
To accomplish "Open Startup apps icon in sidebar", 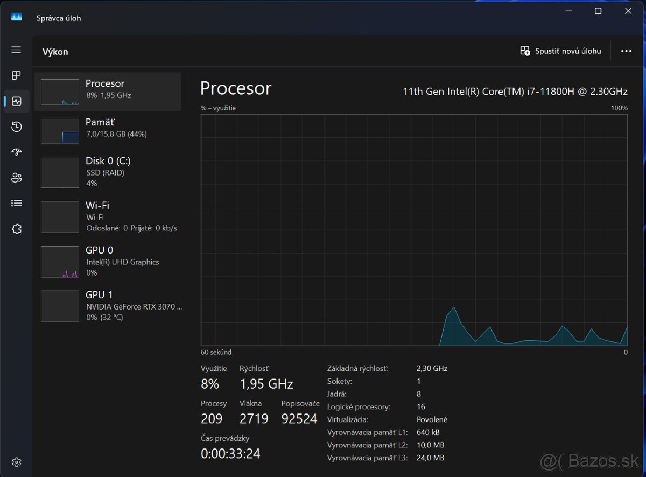I will tap(16, 152).
